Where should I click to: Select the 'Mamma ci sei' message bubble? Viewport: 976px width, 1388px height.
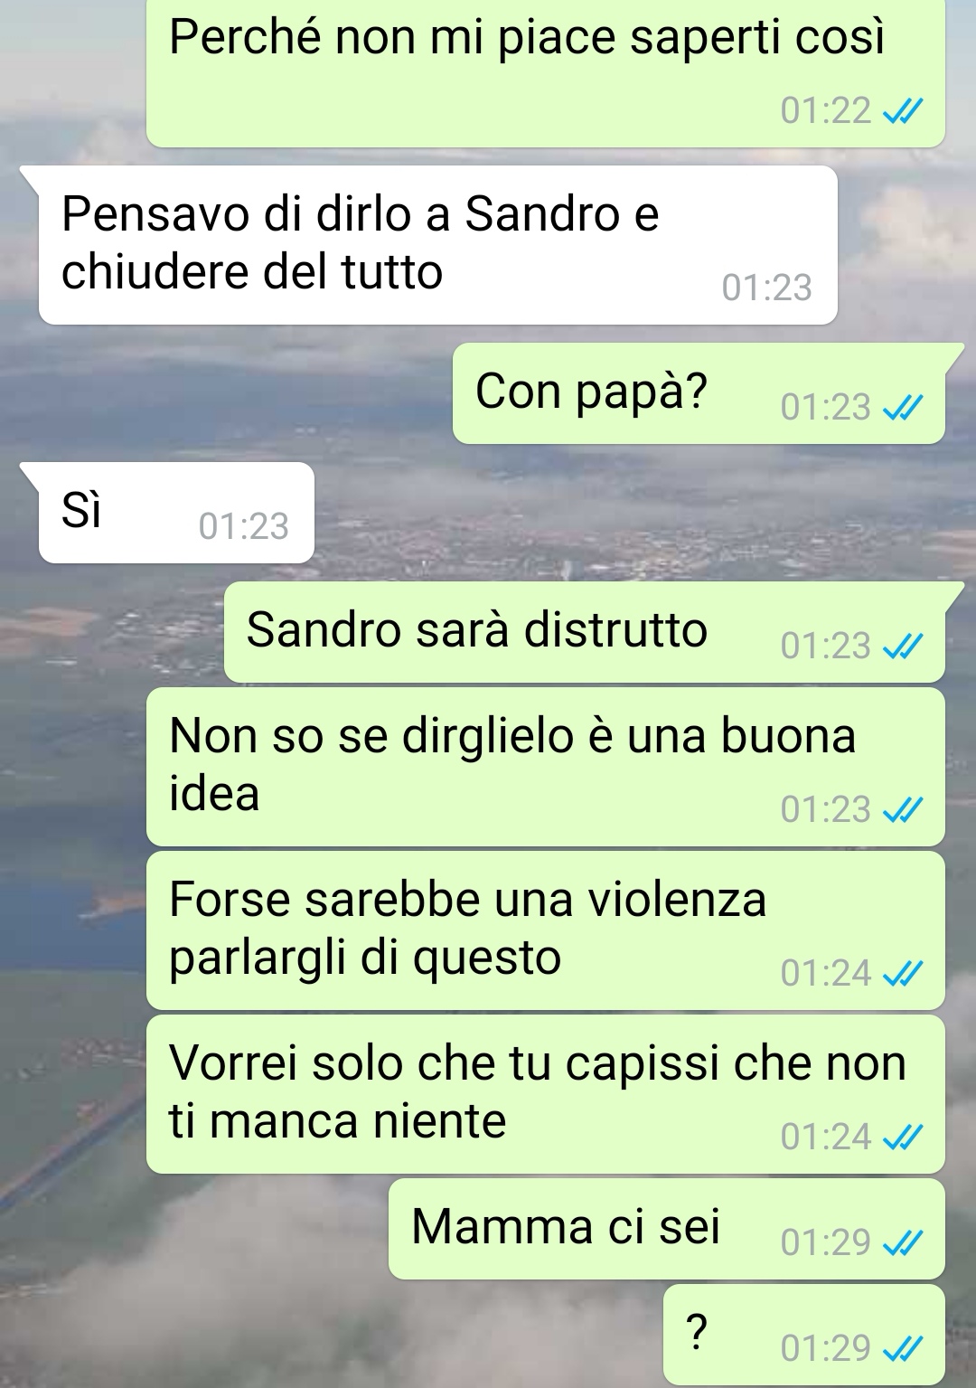tap(667, 1229)
